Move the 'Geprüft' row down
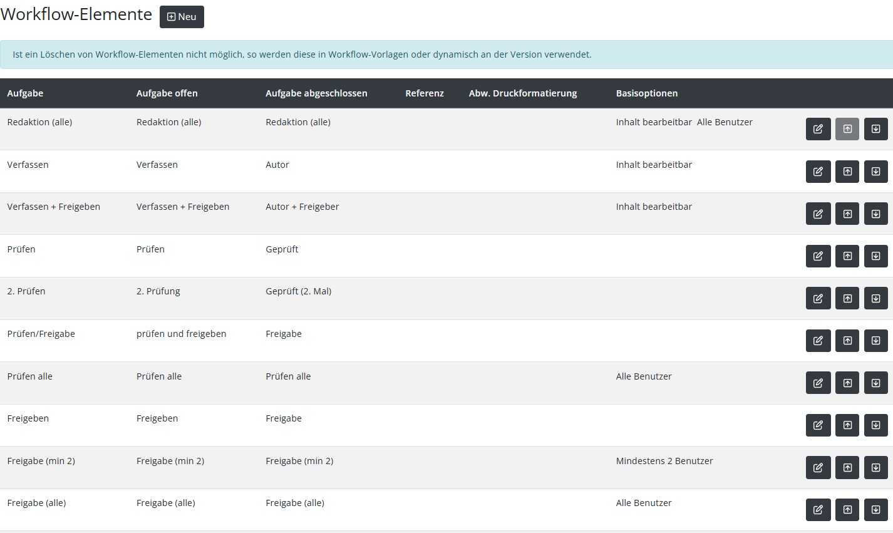This screenshot has height=533, width=893. (876, 256)
